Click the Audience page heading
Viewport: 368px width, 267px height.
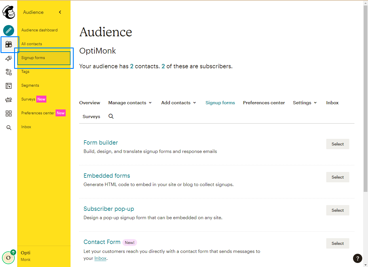pyautogui.click(x=106, y=32)
